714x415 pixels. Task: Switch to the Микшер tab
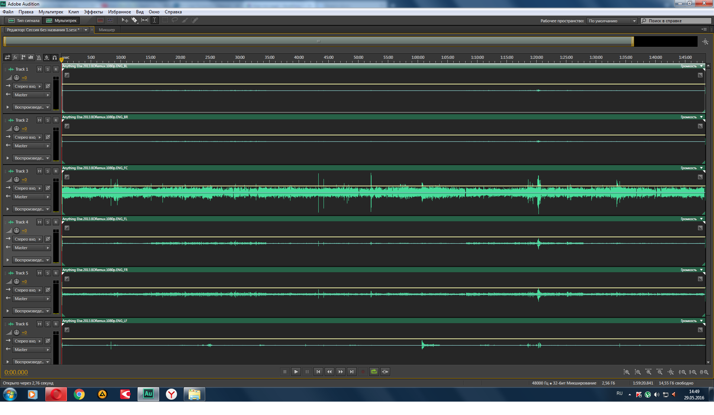(x=107, y=30)
